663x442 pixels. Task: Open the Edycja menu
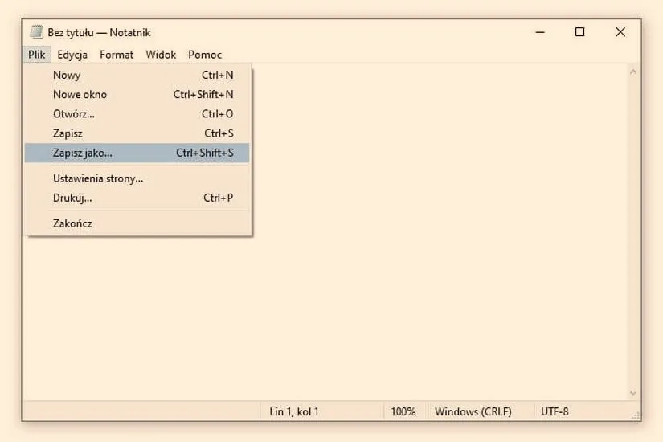point(72,55)
